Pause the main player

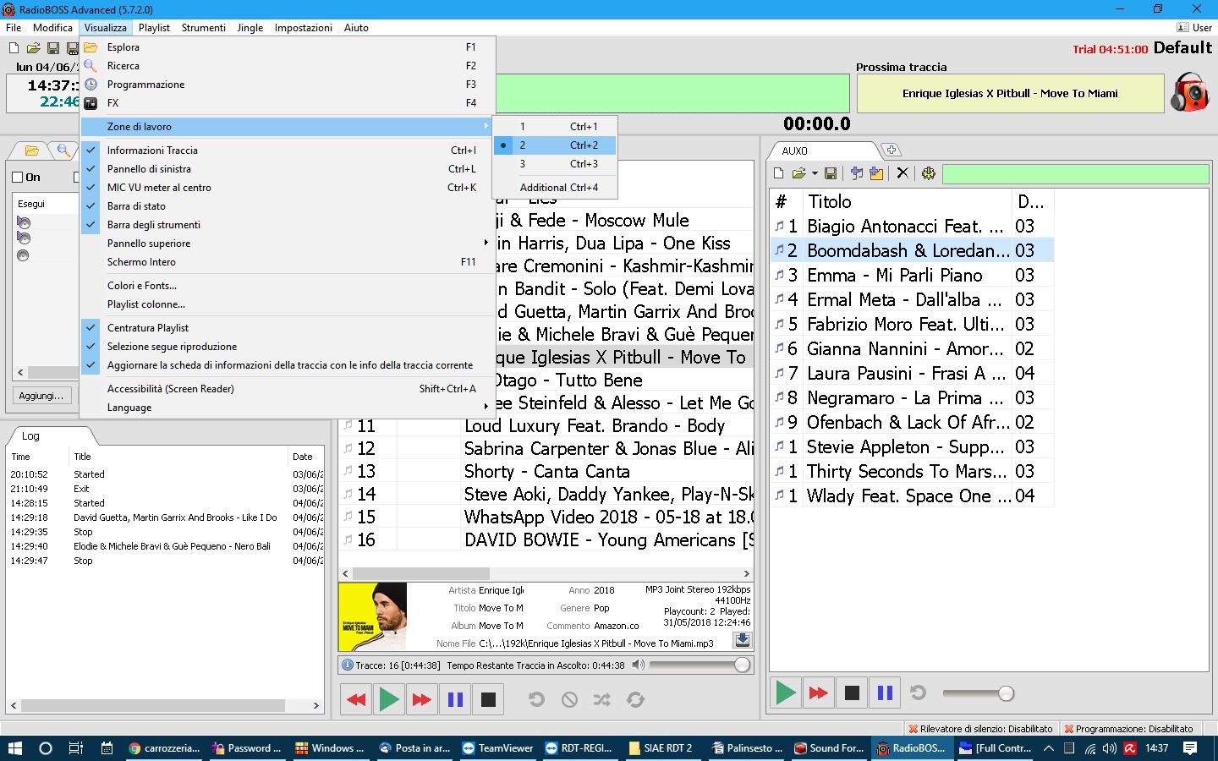pyautogui.click(x=455, y=699)
